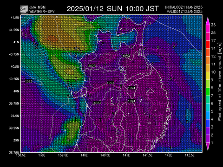Click the magenta bottom arrow of the color scale
Screen dimensions: 223x167
click(208, 147)
